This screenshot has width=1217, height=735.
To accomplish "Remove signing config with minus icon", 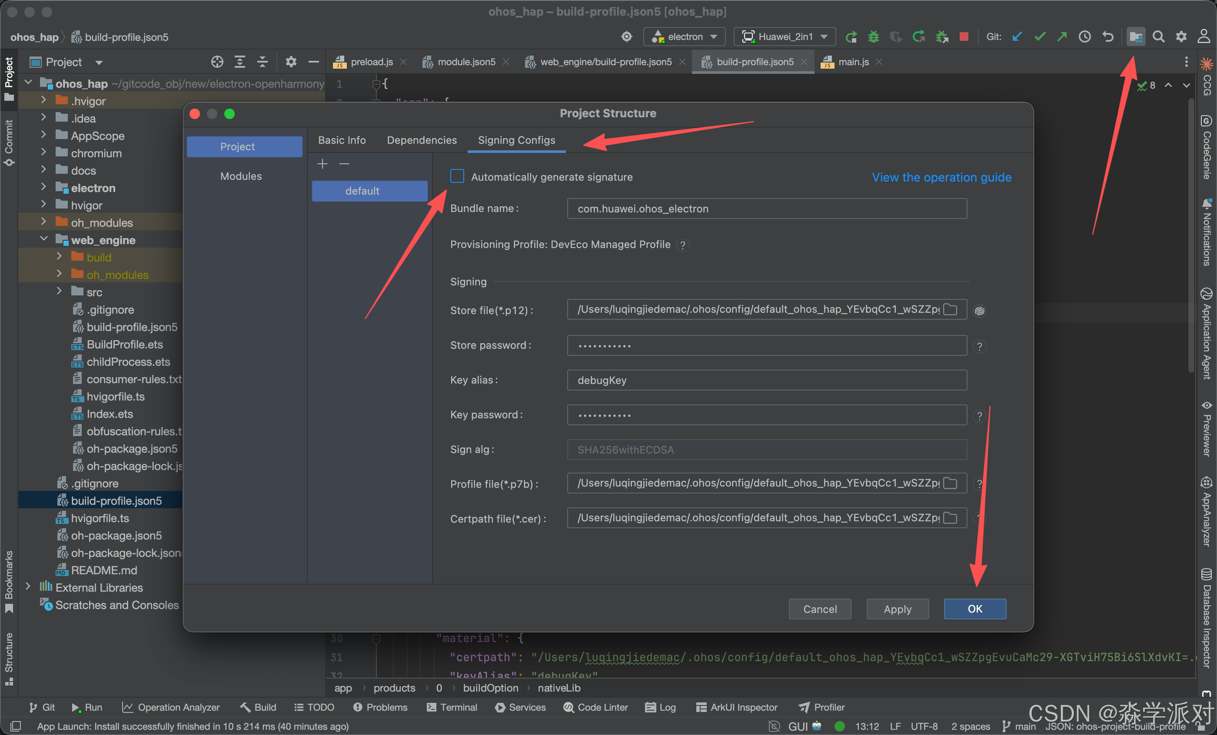I will [344, 163].
